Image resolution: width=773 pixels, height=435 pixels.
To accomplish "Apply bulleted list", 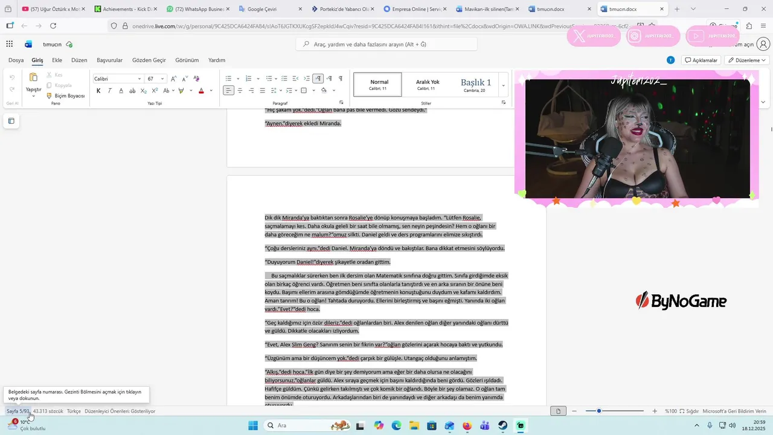I will point(228,79).
